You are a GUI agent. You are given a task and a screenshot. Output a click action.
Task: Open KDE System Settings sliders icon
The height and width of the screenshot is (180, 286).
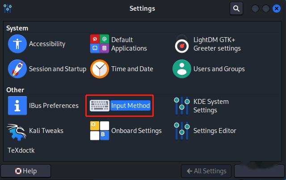[182, 106]
